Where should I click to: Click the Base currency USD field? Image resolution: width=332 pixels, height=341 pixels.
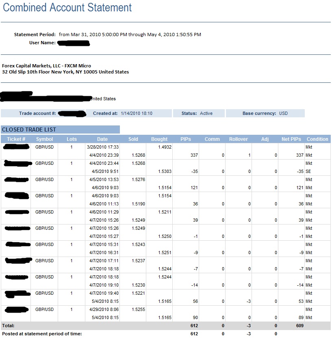coord(265,114)
